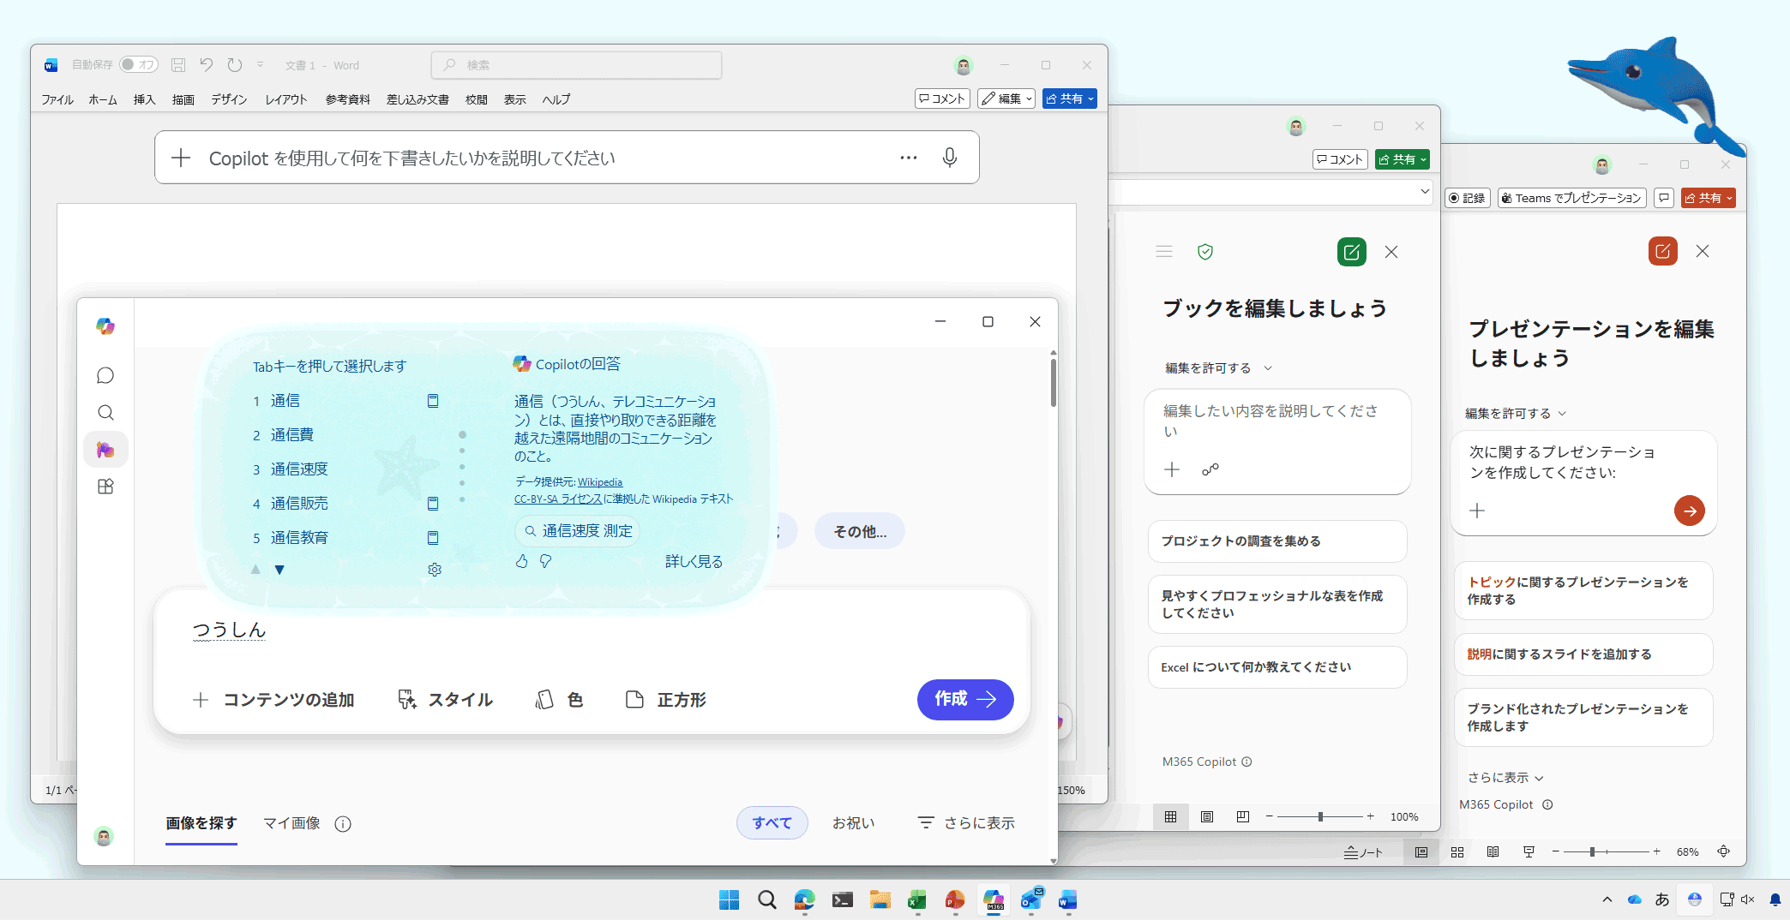
Task: Open the apps grid icon in Copilot sidebar
Action: click(105, 487)
